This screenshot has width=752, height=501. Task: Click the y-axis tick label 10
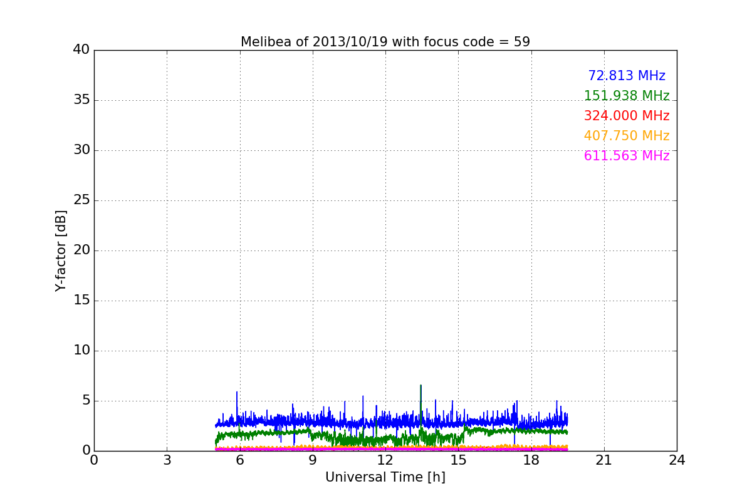click(81, 351)
